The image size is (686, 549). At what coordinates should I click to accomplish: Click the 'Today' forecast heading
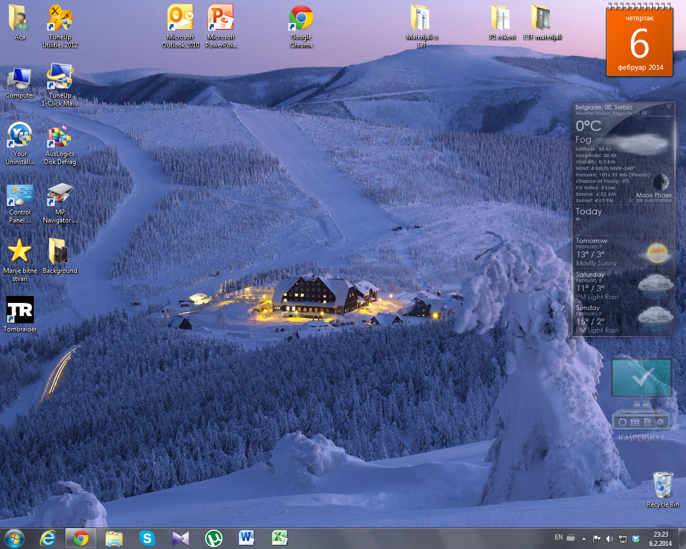coord(589,211)
